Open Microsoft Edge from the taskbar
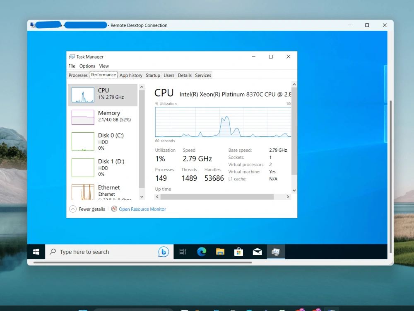 pyautogui.click(x=202, y=252)
